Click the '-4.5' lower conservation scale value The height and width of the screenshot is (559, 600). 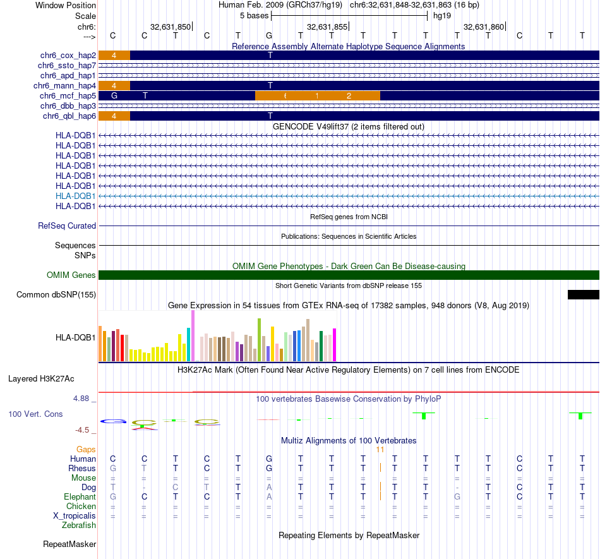pos(82,430)
